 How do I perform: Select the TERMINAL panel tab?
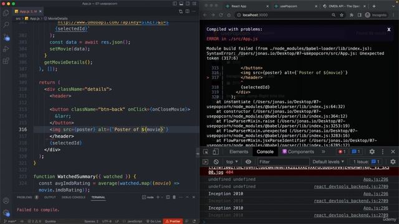pos(99,197)
